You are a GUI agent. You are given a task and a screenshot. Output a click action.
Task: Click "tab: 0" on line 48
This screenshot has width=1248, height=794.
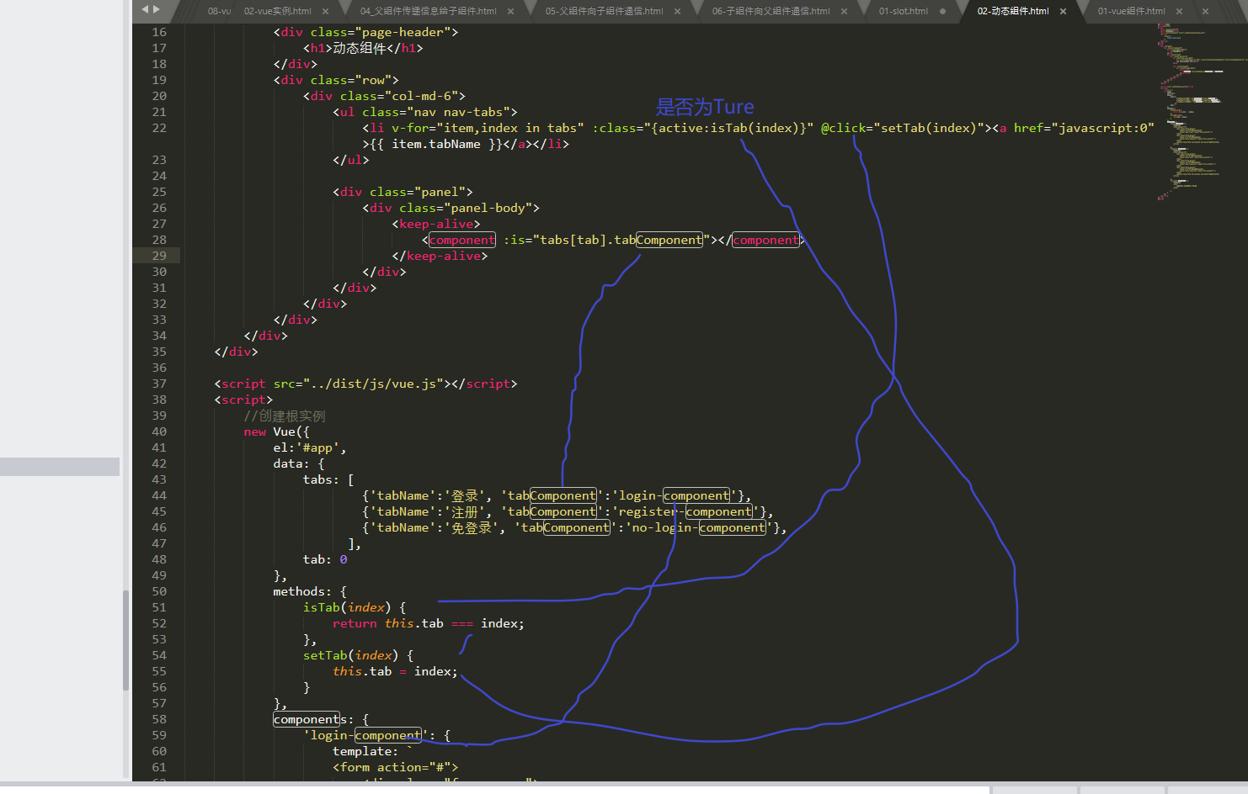pos(325,559)
